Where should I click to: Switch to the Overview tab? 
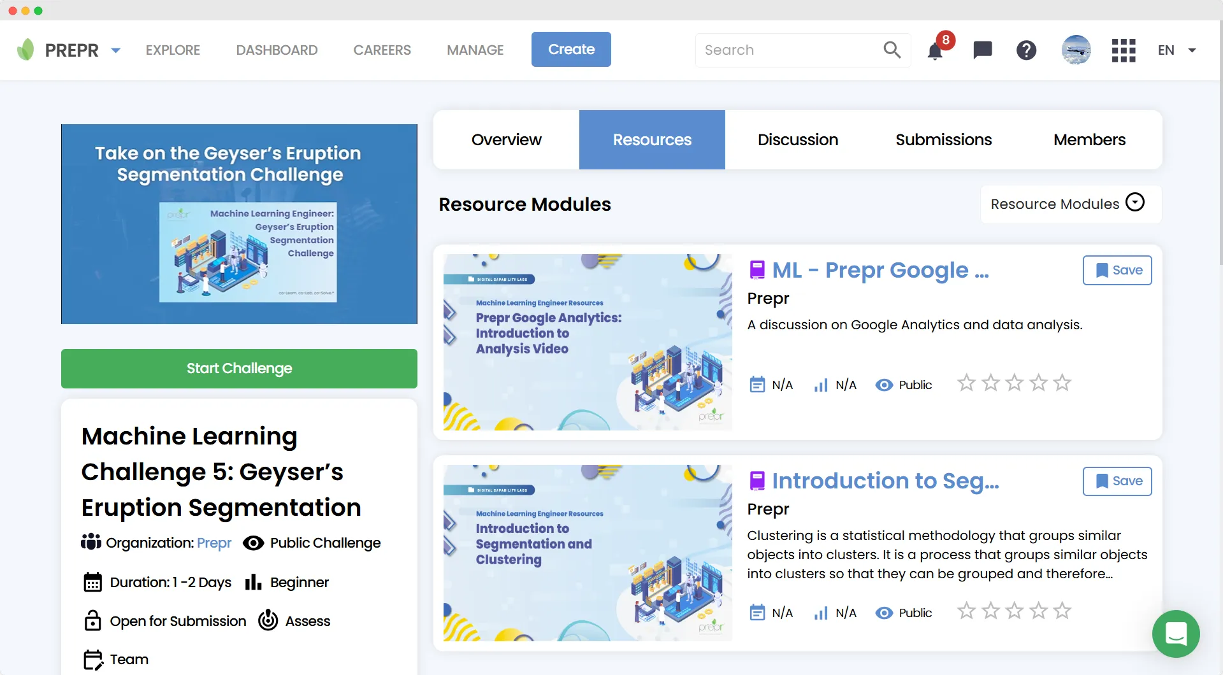[506, 139]
